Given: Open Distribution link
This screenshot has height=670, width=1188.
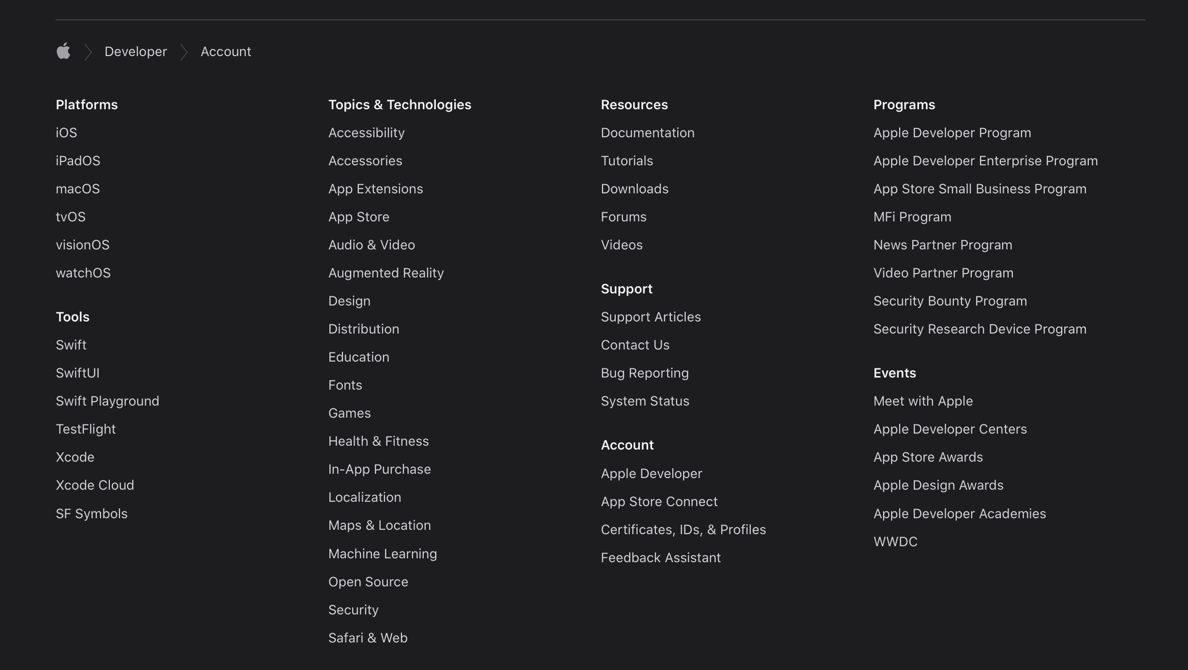Looking at the screenshot, I should [x=364, y=329].
